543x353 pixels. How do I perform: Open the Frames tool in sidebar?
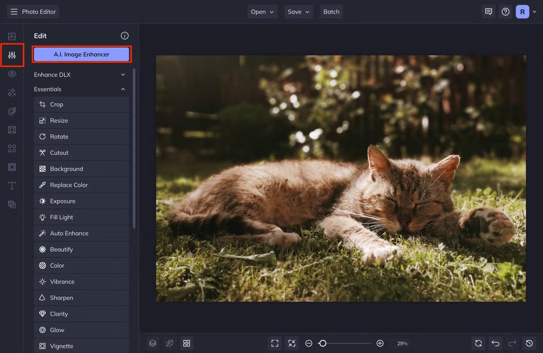(x=12, y=130)
